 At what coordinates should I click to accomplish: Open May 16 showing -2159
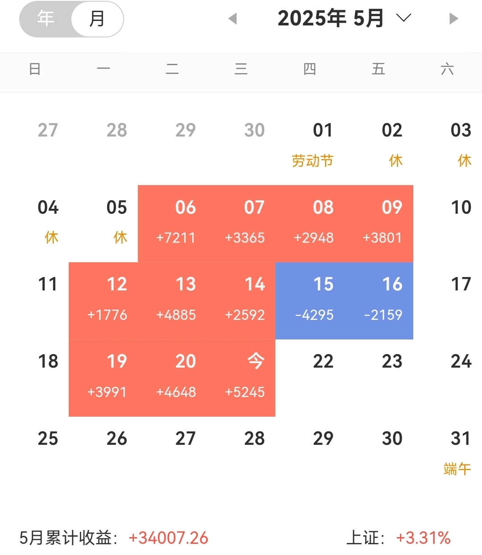(378, 301)
